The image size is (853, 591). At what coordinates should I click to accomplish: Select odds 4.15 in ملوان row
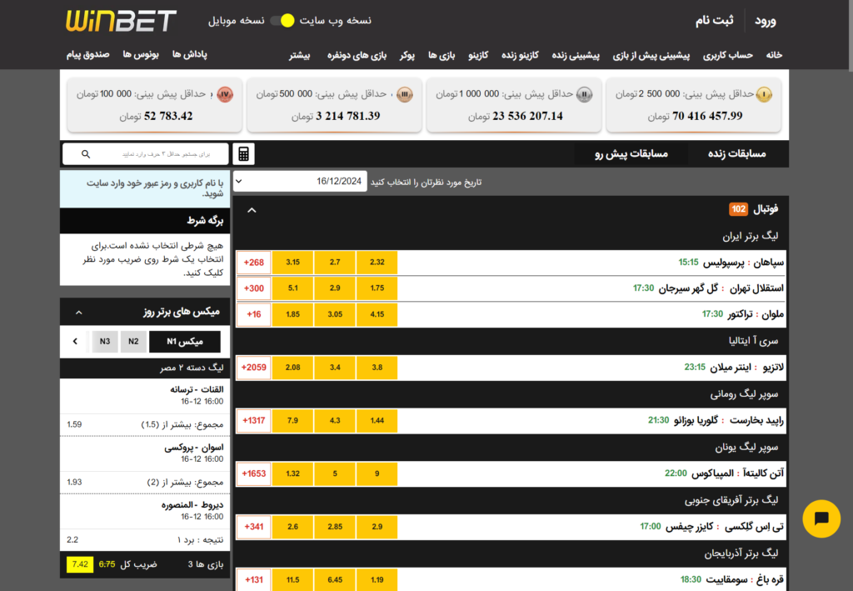click(x=377, y=314)
